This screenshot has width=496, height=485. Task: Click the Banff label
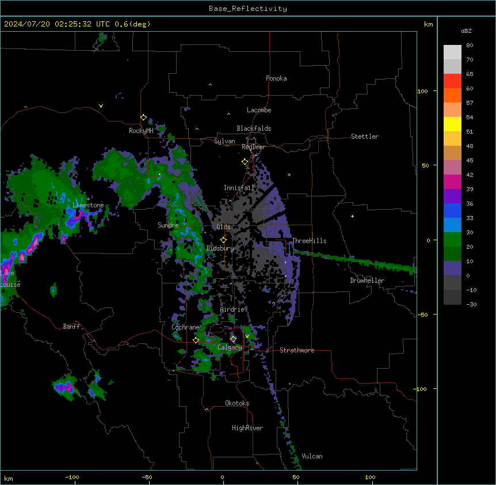coord(71,327)
